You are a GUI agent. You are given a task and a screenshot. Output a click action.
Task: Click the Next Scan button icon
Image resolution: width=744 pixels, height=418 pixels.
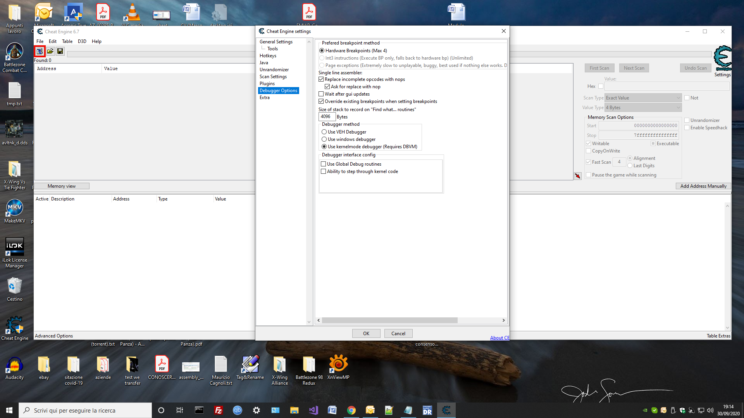pyautogui.click(x=634, y=68)
